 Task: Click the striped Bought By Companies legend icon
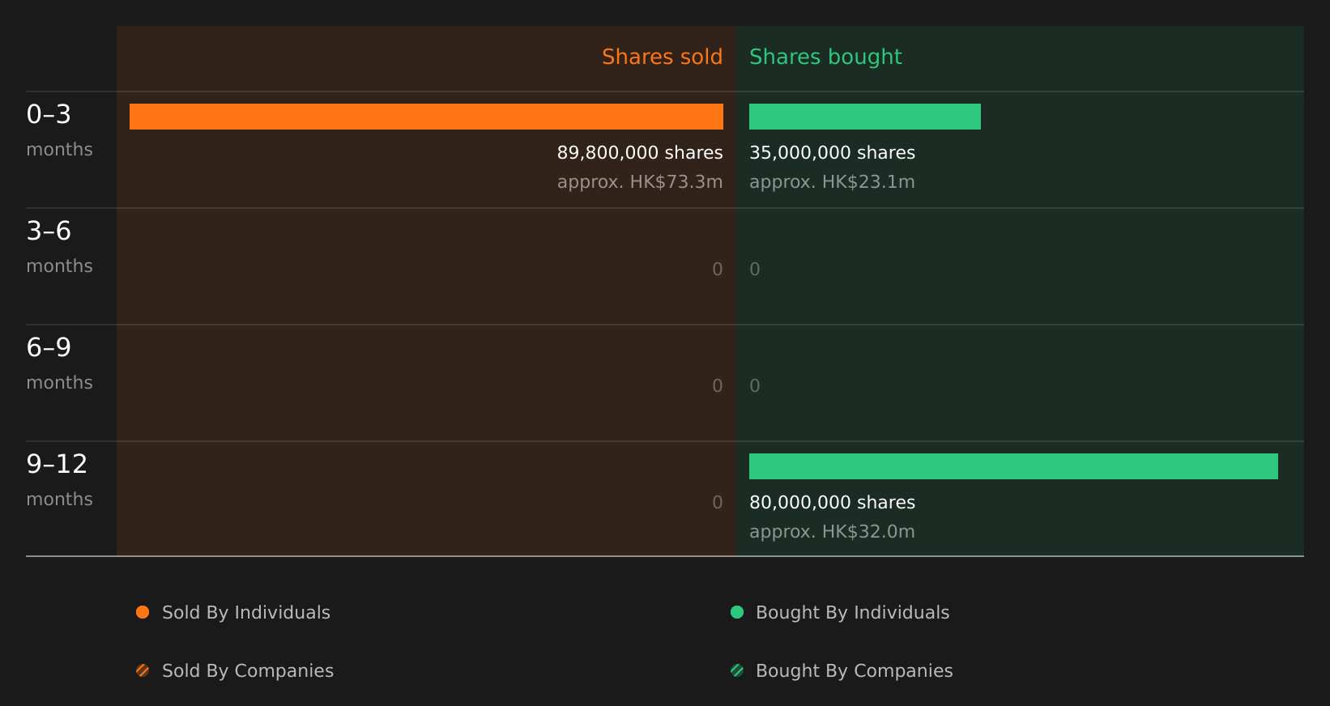737,670
